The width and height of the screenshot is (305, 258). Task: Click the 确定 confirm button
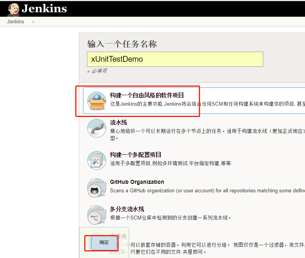[x=104, y=242]
